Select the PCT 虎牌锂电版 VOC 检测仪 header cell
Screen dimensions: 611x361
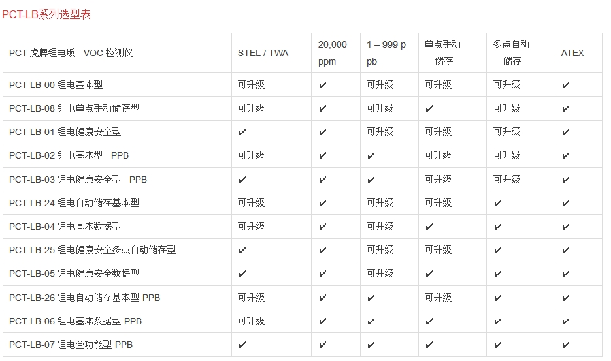click(x=71, y=53)
